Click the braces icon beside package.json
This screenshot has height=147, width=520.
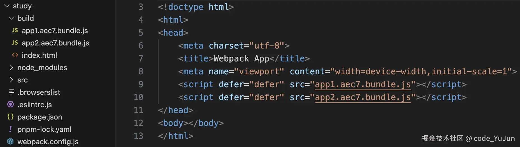click(x=11, y=117)
